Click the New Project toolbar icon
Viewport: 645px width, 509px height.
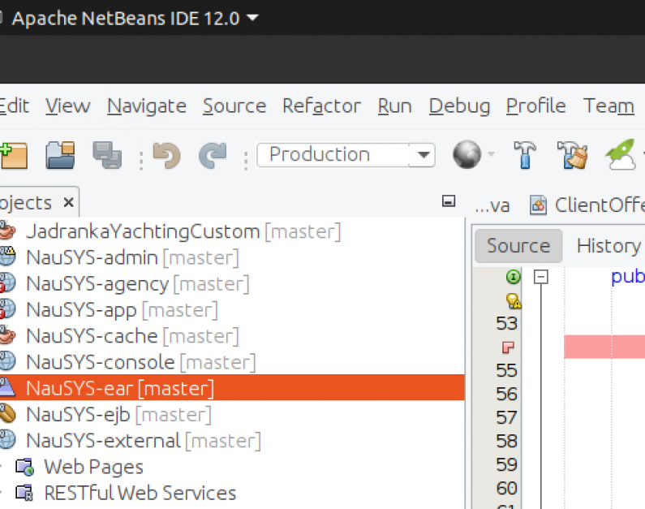click(14, 155)
